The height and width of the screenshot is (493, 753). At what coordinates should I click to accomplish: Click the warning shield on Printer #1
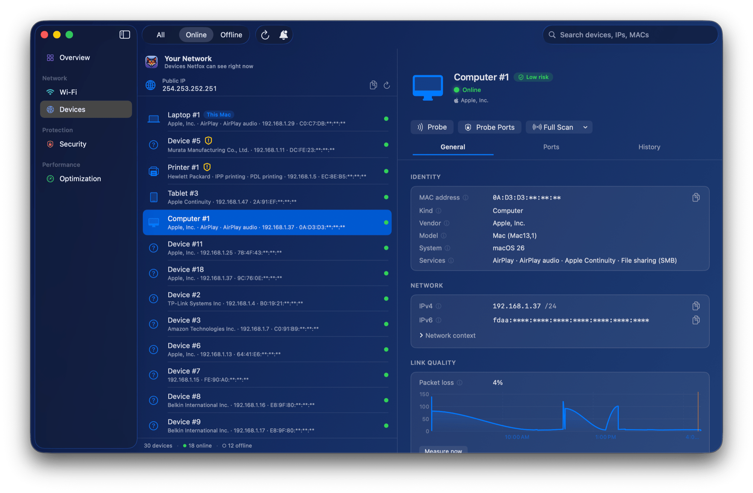(207, 167)
